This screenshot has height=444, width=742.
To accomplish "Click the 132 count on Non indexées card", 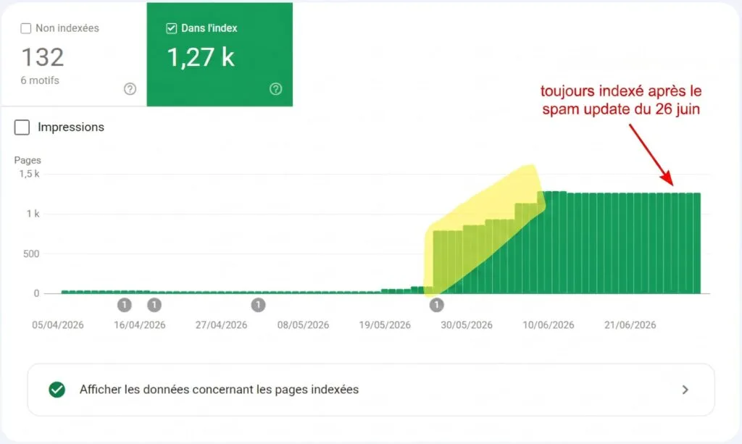I will click(43, 57).
